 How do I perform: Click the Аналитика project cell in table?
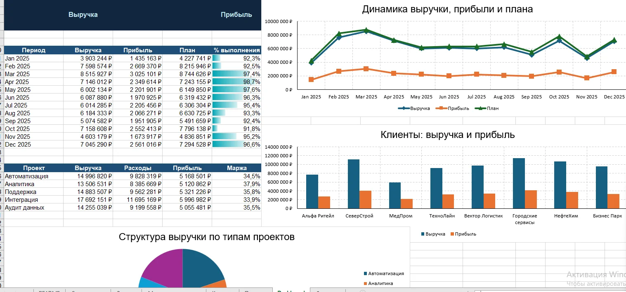[x=34, y=184]
